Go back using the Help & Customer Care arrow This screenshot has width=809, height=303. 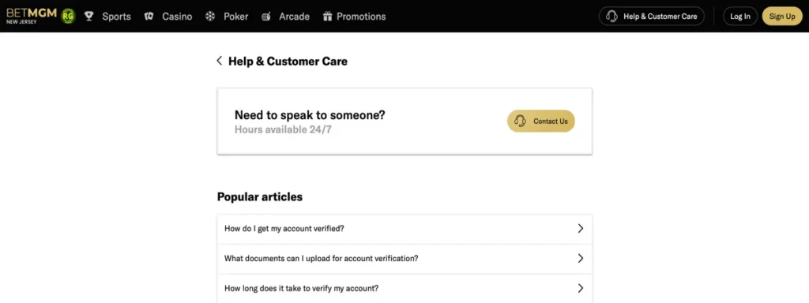(x=220, y=61)
